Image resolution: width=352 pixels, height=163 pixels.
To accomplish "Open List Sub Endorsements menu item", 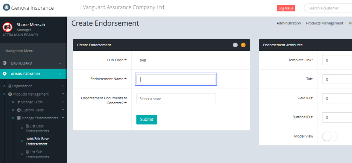I will (x=37, y=154).
